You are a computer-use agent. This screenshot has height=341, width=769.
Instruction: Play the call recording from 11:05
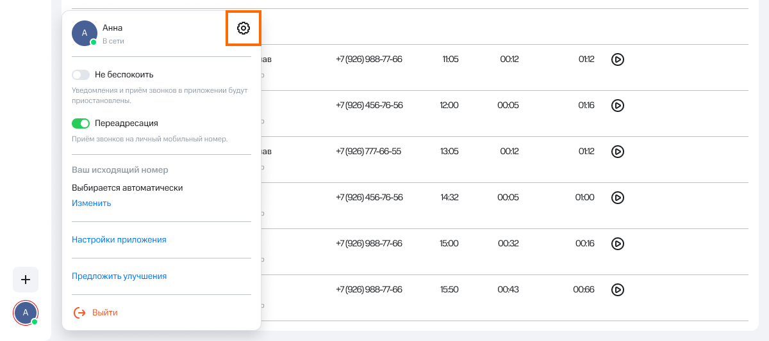[x=617, y=59]
